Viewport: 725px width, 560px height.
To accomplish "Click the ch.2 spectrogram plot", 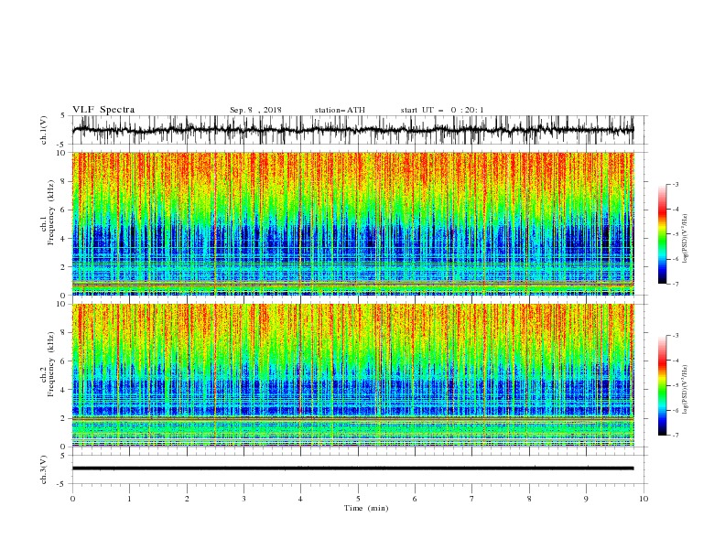I will 353,375.
